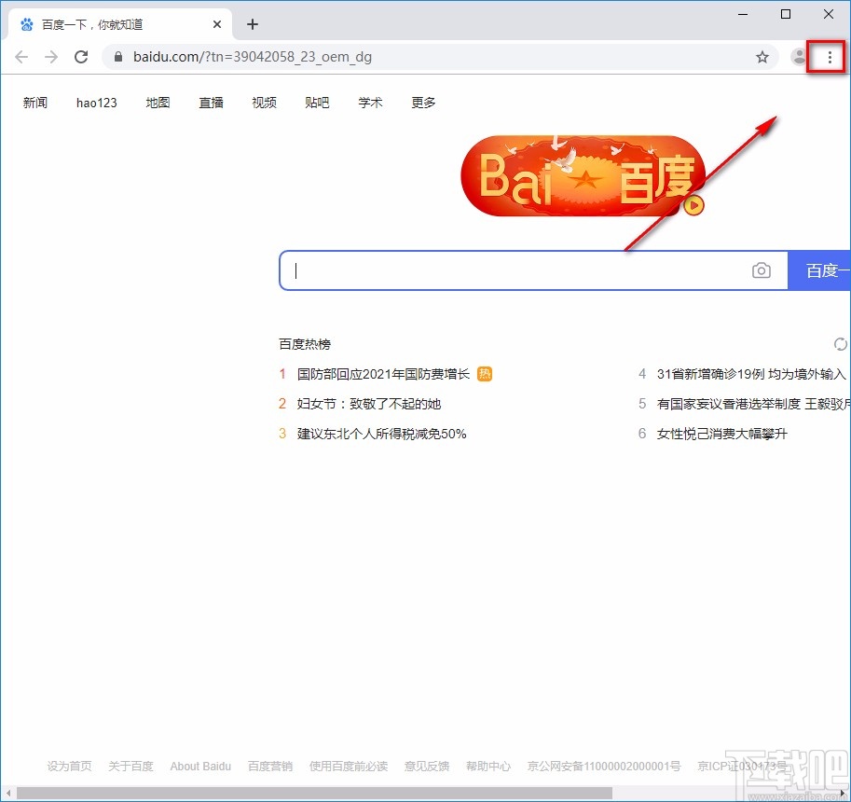
Task: Click 设为首页 to set homepage
Action: point(69,766)
